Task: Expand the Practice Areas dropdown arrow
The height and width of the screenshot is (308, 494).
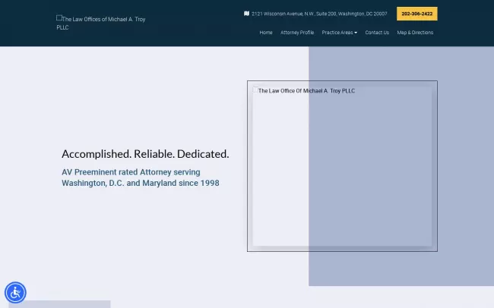Action: (x=356, y=33)
